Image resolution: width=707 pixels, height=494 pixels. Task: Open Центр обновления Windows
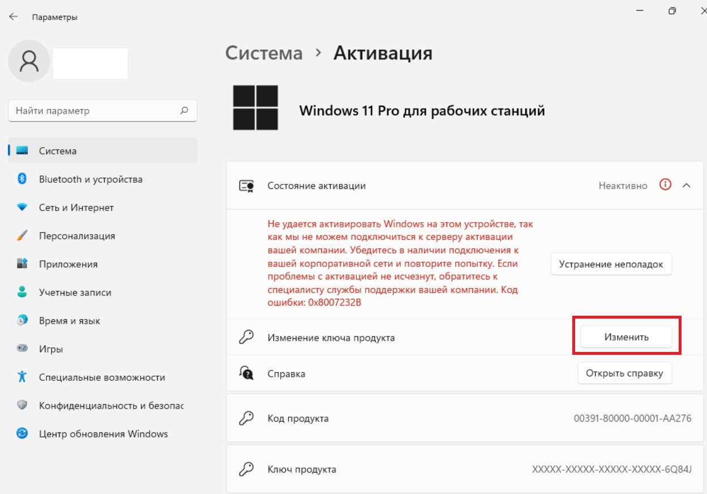[x=103, y=434]
